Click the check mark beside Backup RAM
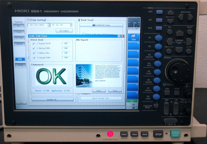 (34, 48)
